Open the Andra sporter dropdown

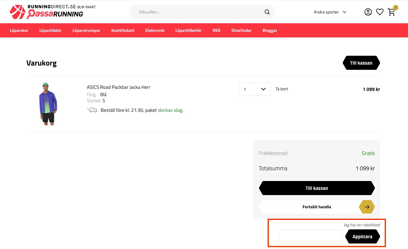point(330,12)
